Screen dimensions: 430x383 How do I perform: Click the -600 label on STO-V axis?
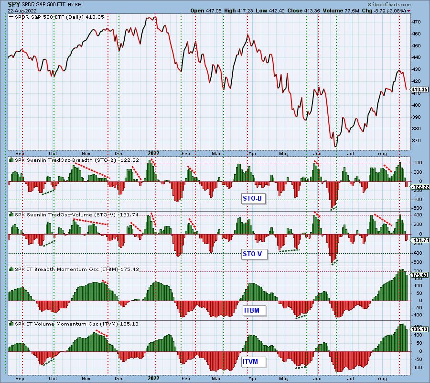tap(418, 262)
